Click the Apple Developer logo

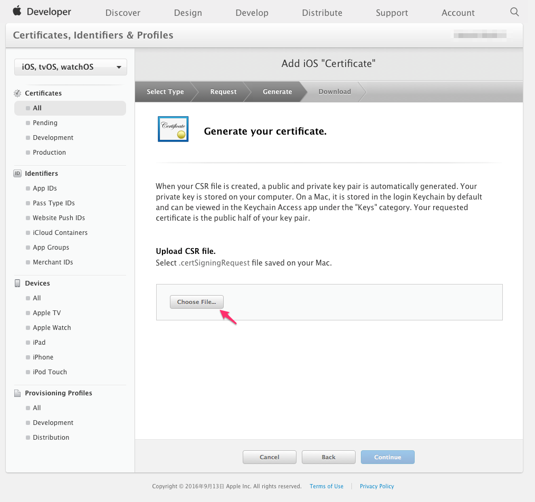(x=42, y=12)
